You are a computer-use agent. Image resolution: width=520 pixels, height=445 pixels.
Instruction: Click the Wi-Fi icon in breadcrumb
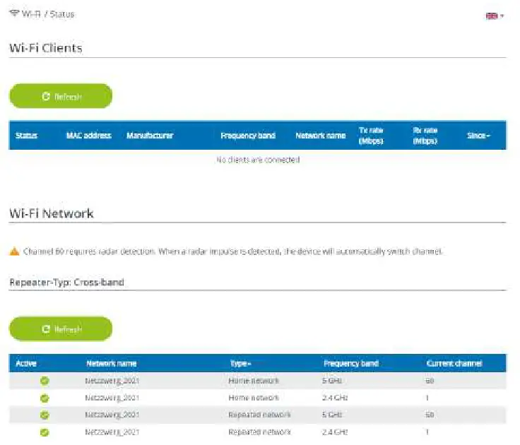click(x=14, y=13)
